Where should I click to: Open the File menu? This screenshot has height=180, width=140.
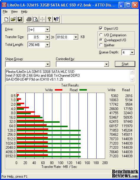tap(5, 12)
